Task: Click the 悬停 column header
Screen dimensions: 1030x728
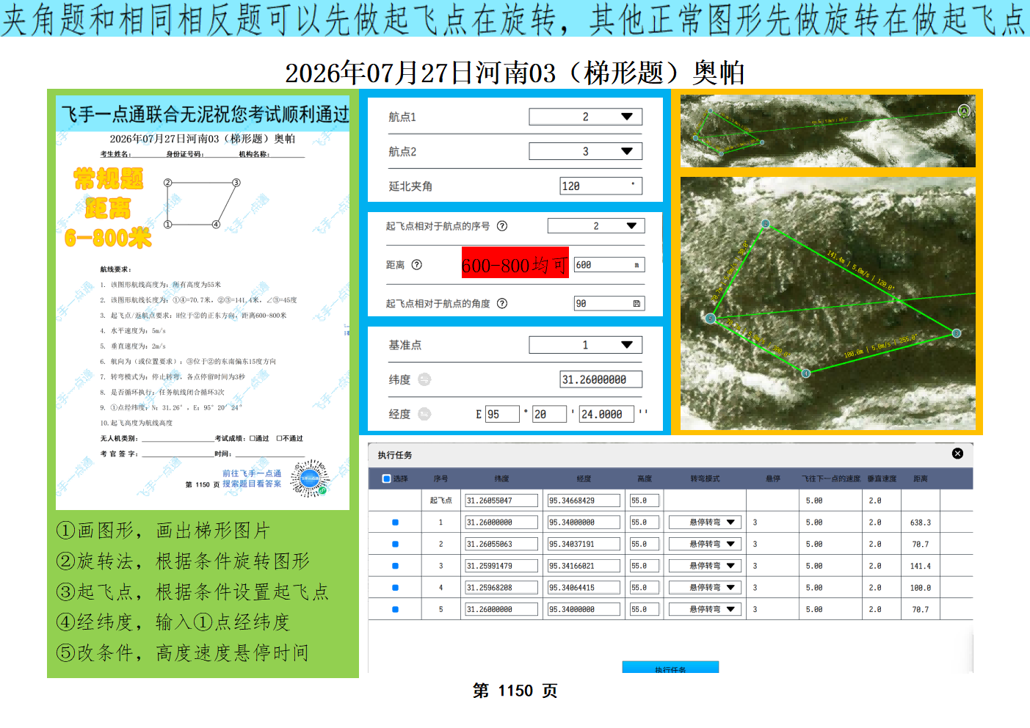Action: pyautogui.click(x=773, y=478)
